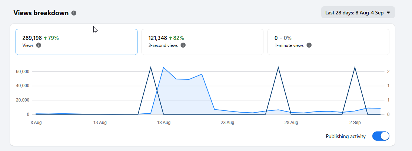Click the 121,348 three-second views number
The height and width of the screenshot is (151, 412).
click(x=158, y=38)
